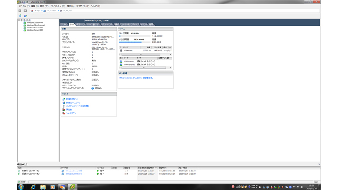
Task: Sort recent tasks by the ステータス column
Action: (x=104, y=168)
